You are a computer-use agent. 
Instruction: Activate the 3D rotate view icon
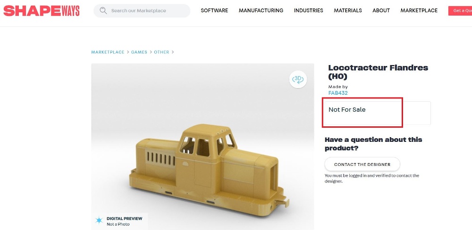[298, 79]
